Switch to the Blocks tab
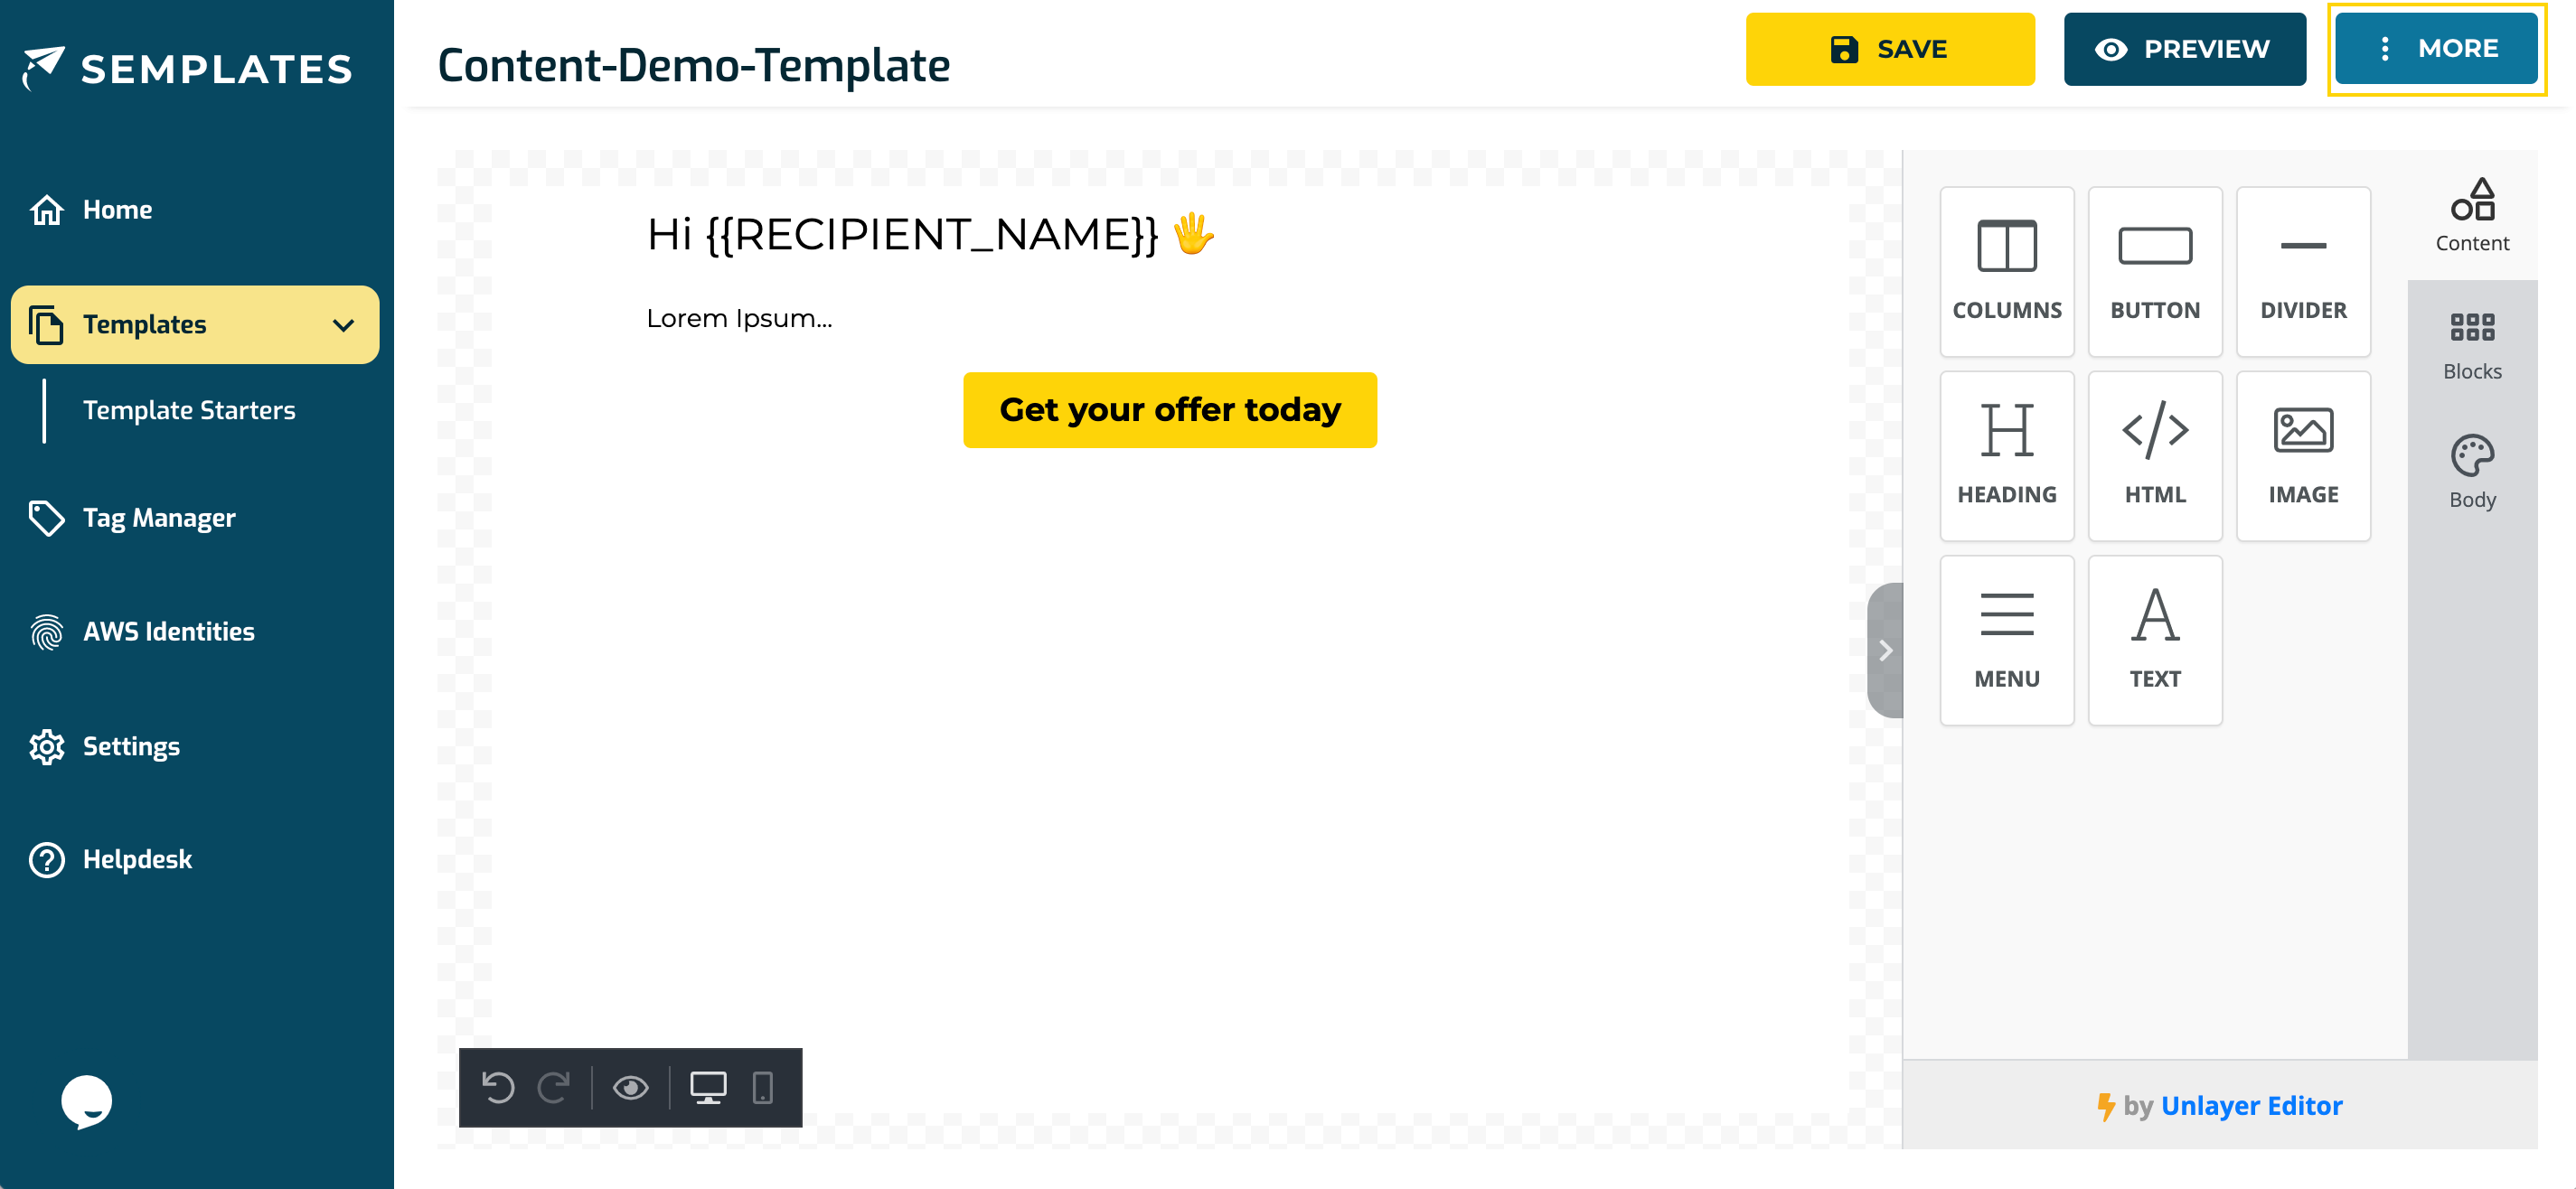Screen dimensions: 2576x1189 click(x=2472, y=340)
